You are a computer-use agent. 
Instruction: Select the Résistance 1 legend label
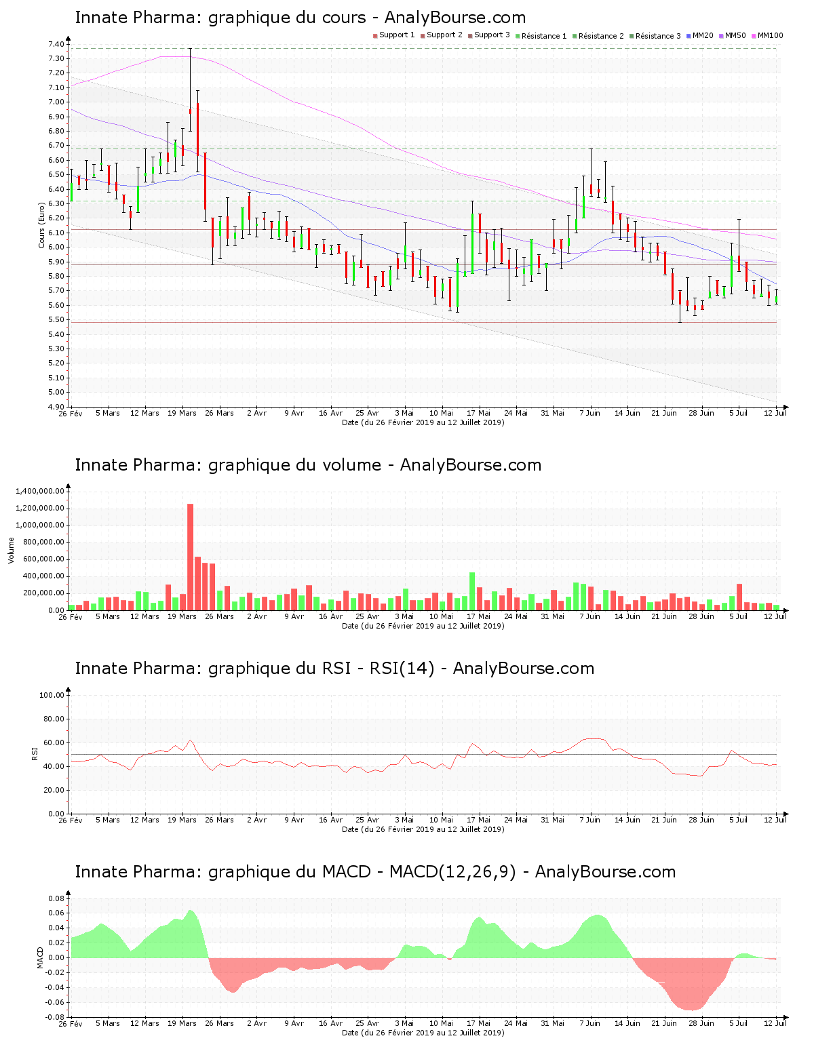(x=544, y=36)
